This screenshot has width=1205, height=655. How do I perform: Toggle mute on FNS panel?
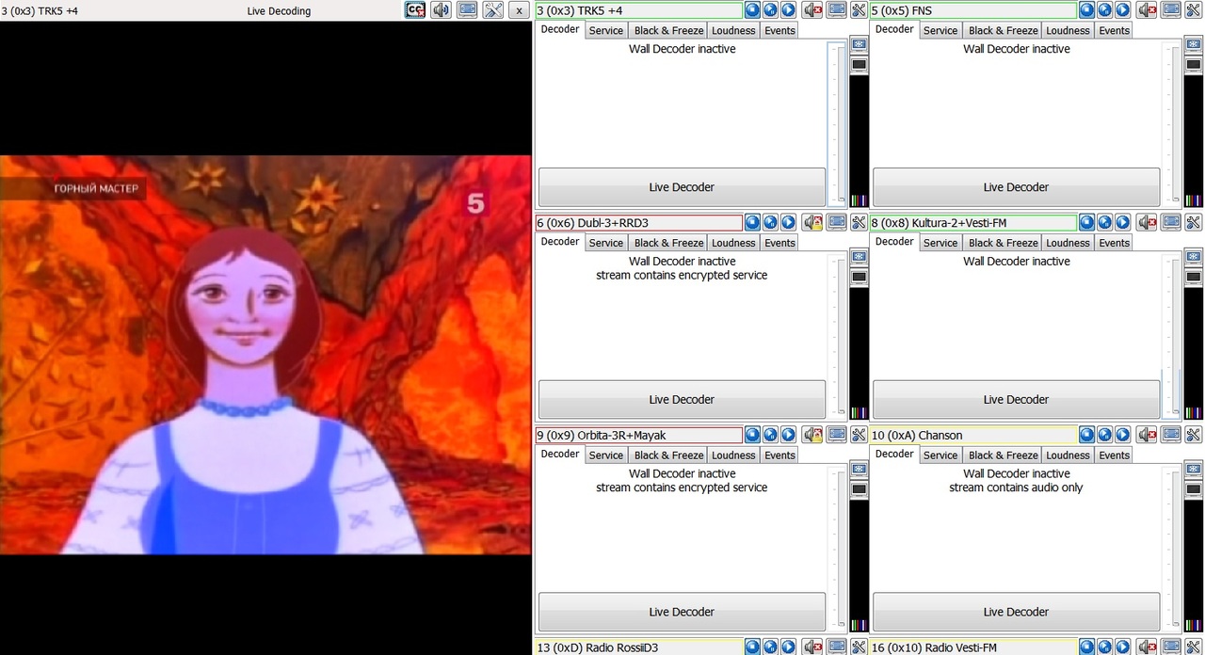[x=1147, y=10]
